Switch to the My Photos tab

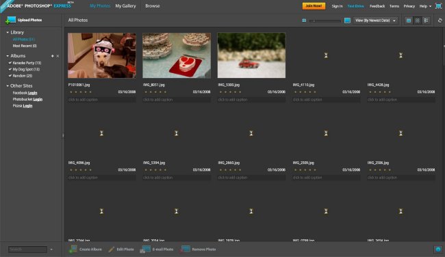tap(100, 6)
